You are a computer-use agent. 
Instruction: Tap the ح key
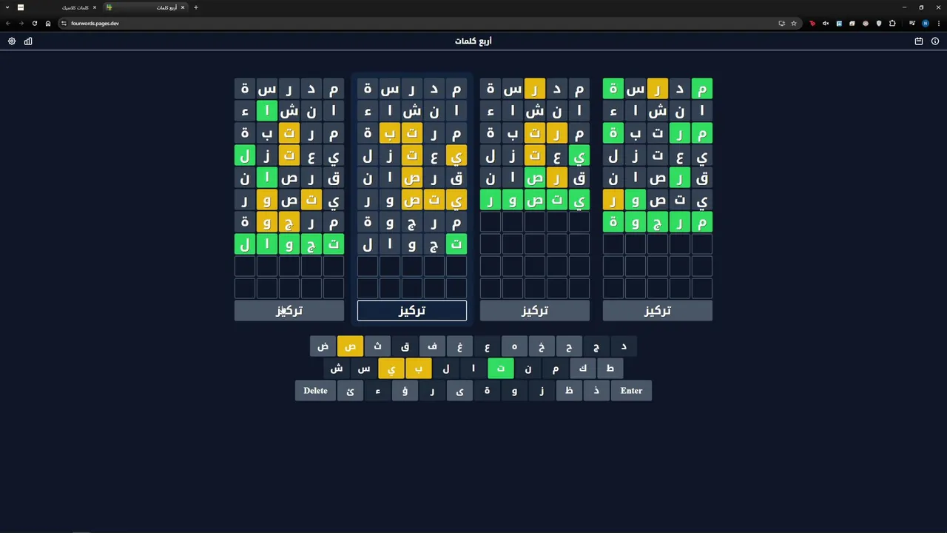pos(570,346)
